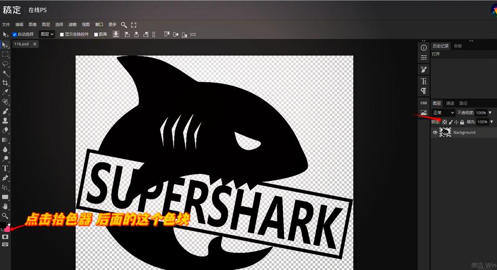This screenshot has height=270, width=497.
Task: Hide the Background layer with eye icon
Action: coord(435,133)
